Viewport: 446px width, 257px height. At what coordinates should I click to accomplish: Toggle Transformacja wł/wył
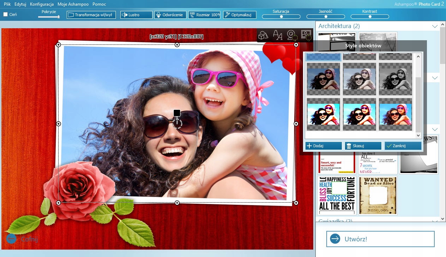pyautogui.click(x=91, y=15)
